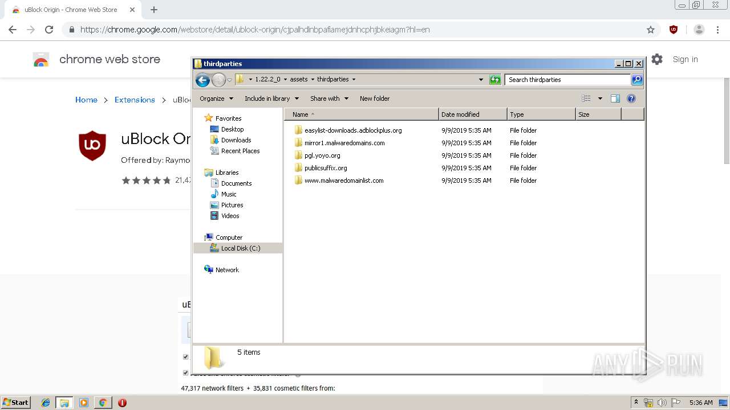Screen dimensions: 730x410
Task: Open Chrome profile avatar icon
Action: tap(699, 30)
